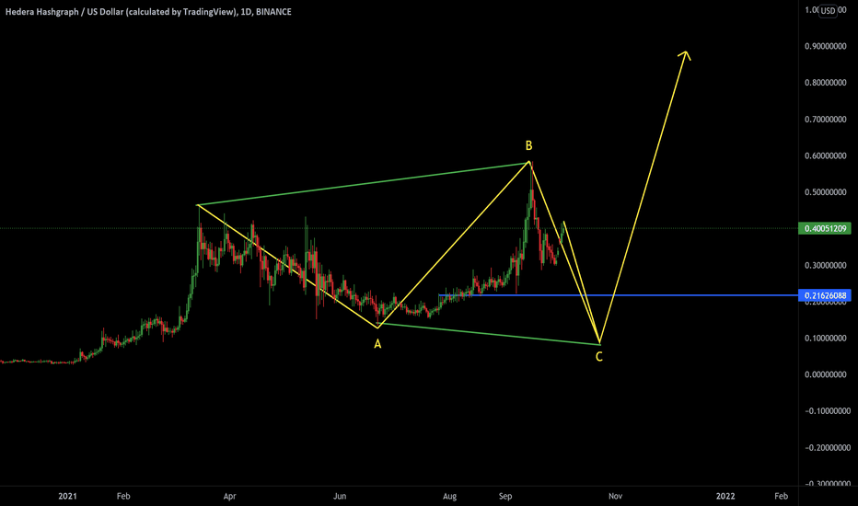Click the blue 0.21626088 price level label

pos(825,295)
